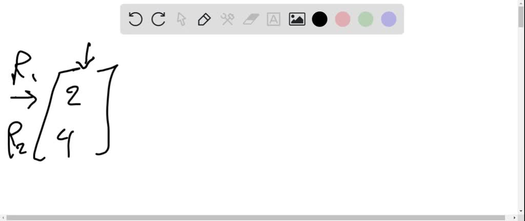Click the redo arrow icon

pyautogui.click(x=158, y=19)
